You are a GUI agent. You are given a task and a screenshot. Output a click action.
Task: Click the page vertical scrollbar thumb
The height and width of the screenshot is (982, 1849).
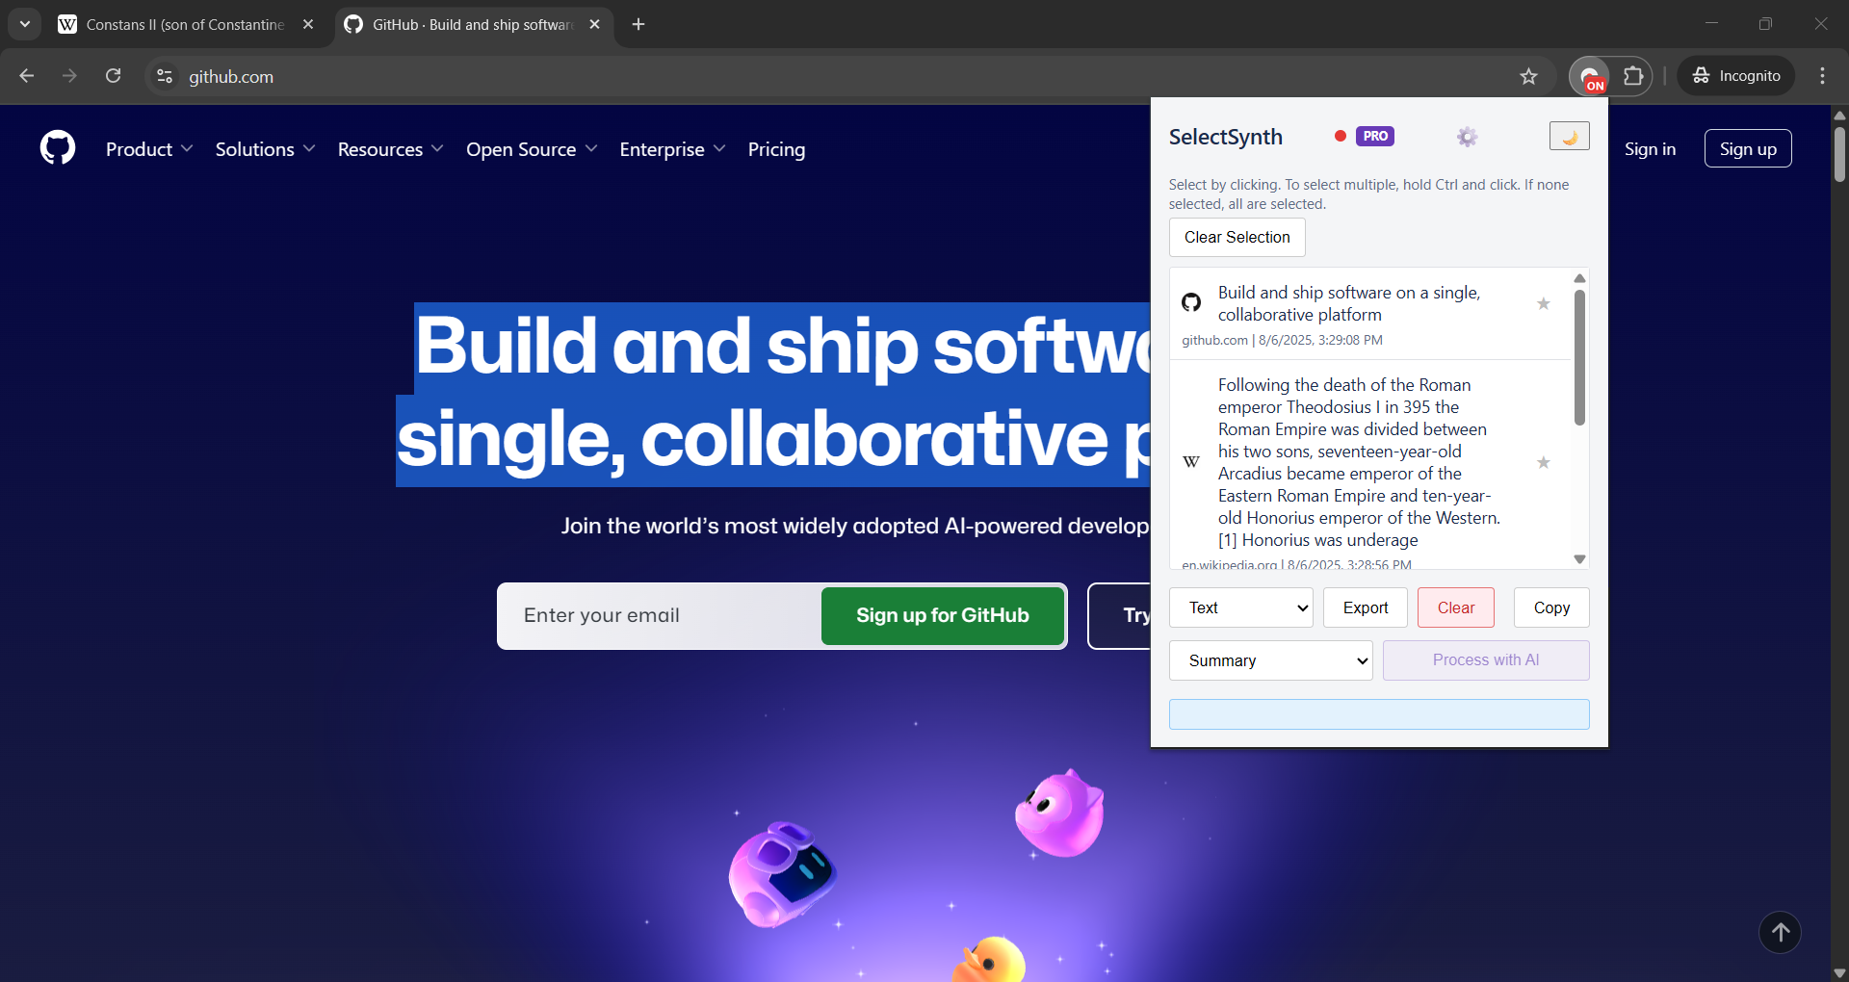pos(1839,154)
